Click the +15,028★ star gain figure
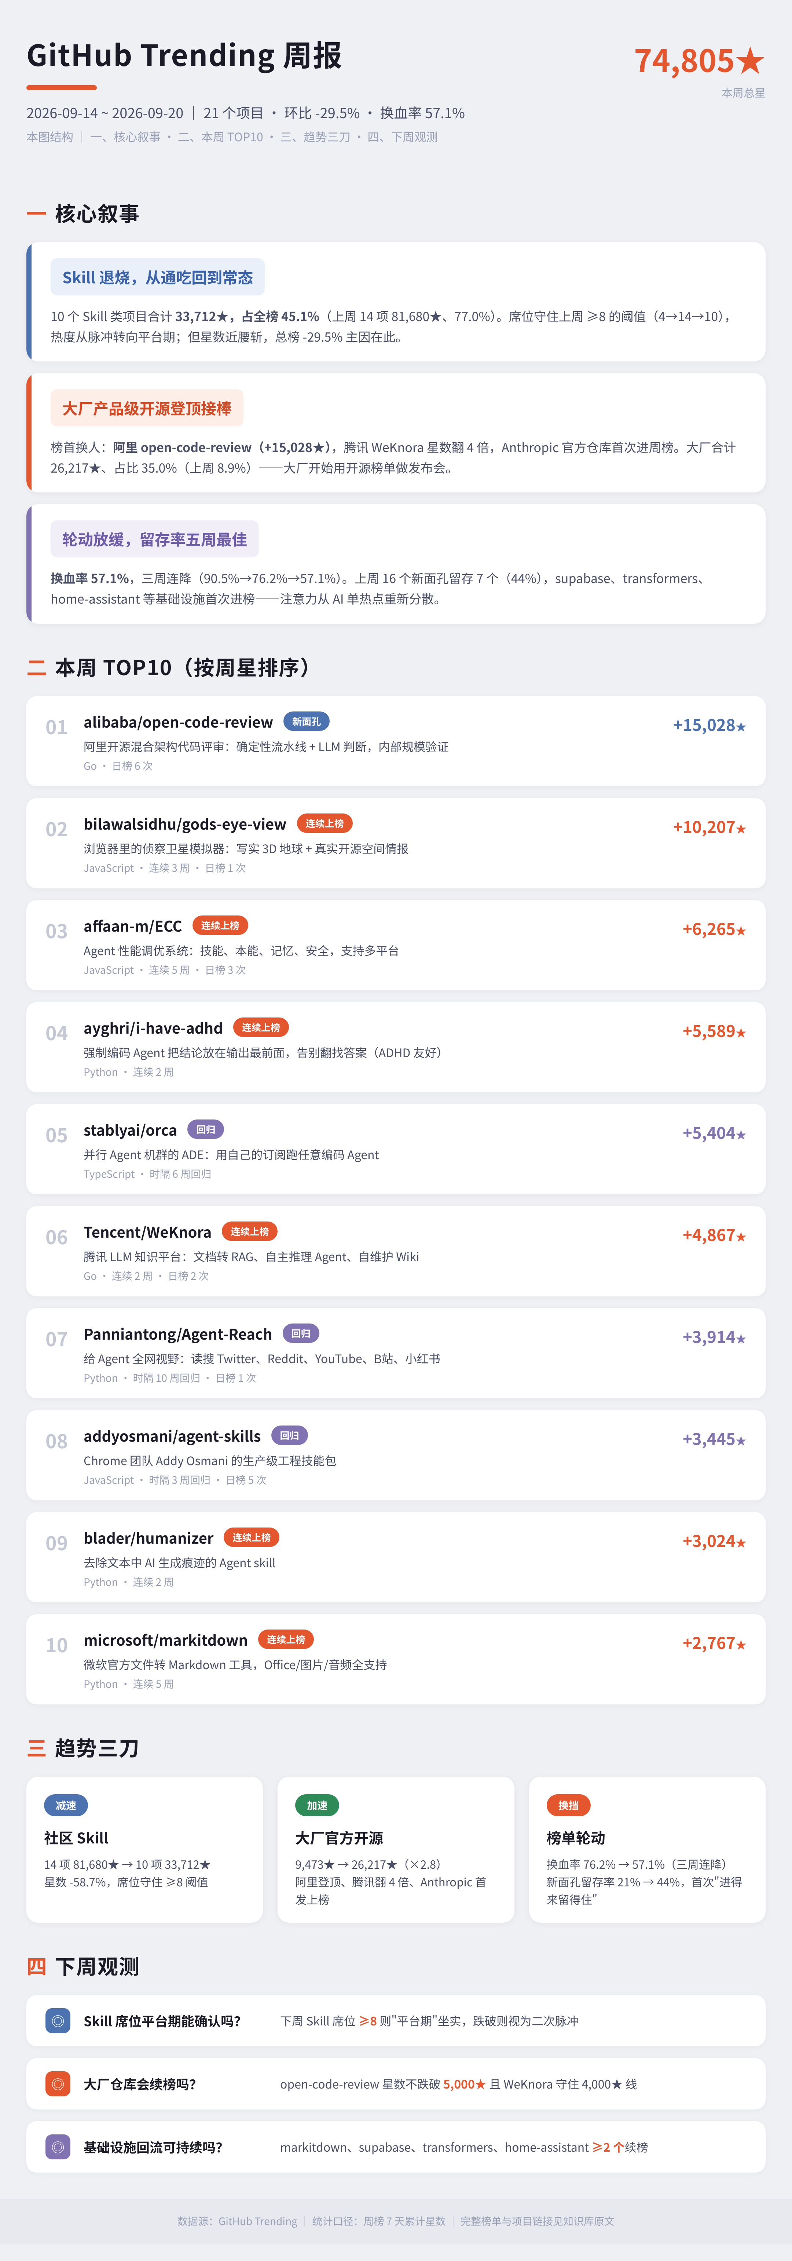The image size is (792, 2261). pos(709,725)
